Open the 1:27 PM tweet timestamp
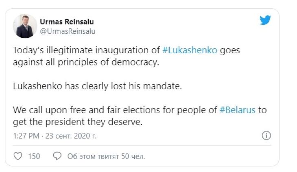The width and height of the screenshot is (297, 172). click(24, 135)
